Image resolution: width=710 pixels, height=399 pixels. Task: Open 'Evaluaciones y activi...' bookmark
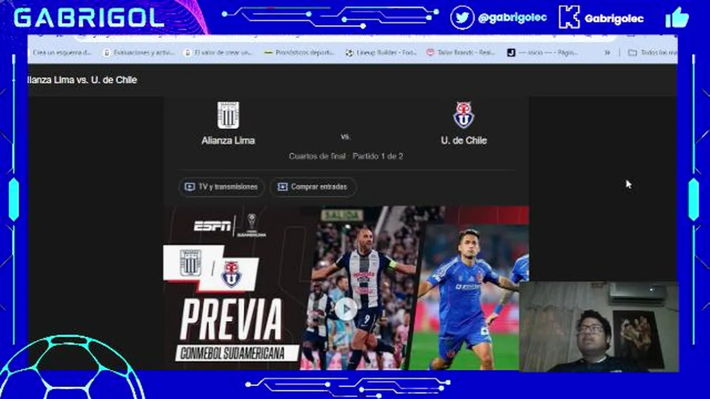pyautogui.click(x=138, y=53)
